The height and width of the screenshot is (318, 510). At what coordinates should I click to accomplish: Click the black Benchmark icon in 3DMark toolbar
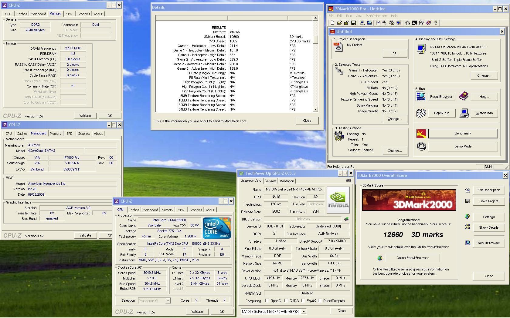pyautogui.click(x=414, y=23)
